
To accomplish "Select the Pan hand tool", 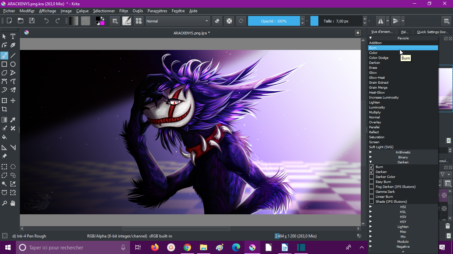I will (x=13, y=203).
